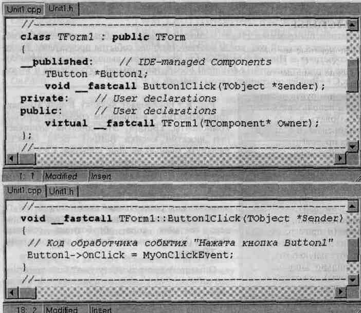Click lower editor vertical scroll up arrow

coord(352,207)
